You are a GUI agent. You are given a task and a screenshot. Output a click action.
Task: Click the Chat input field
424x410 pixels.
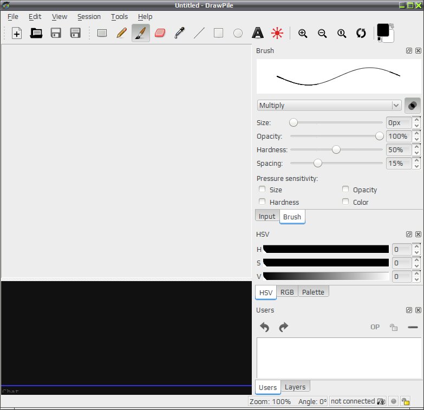(x=126, y=391)
